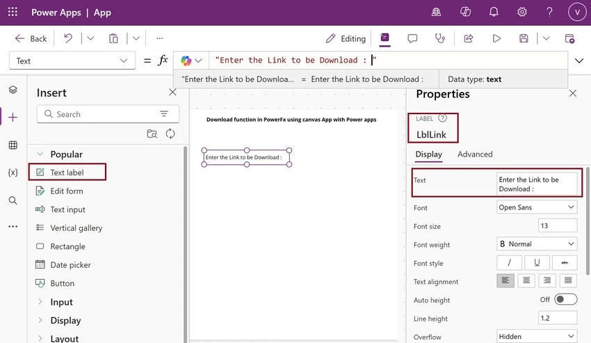
Task: Open the Font dropdown showing Open Sans
Action: [x=537, y=207]
